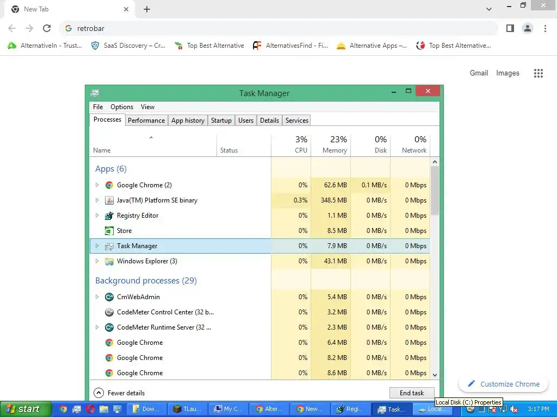Expand Java(TM) Platform SE binary group
Image resolution: width=557 pixels, height=417 pixels.
pos(97,200)
